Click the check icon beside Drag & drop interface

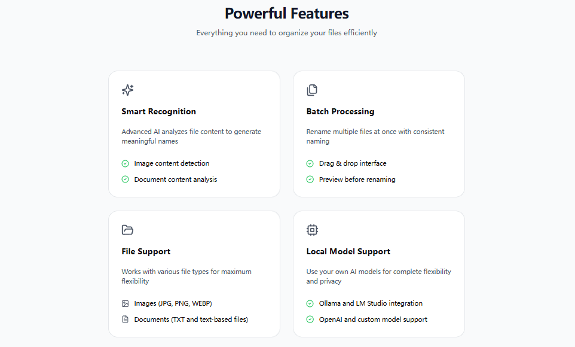(x=310, y=163)
